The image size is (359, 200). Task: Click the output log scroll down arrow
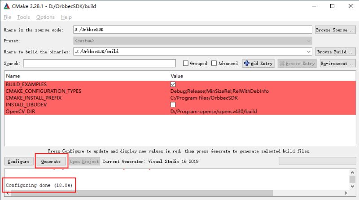(x=352, y=186)
